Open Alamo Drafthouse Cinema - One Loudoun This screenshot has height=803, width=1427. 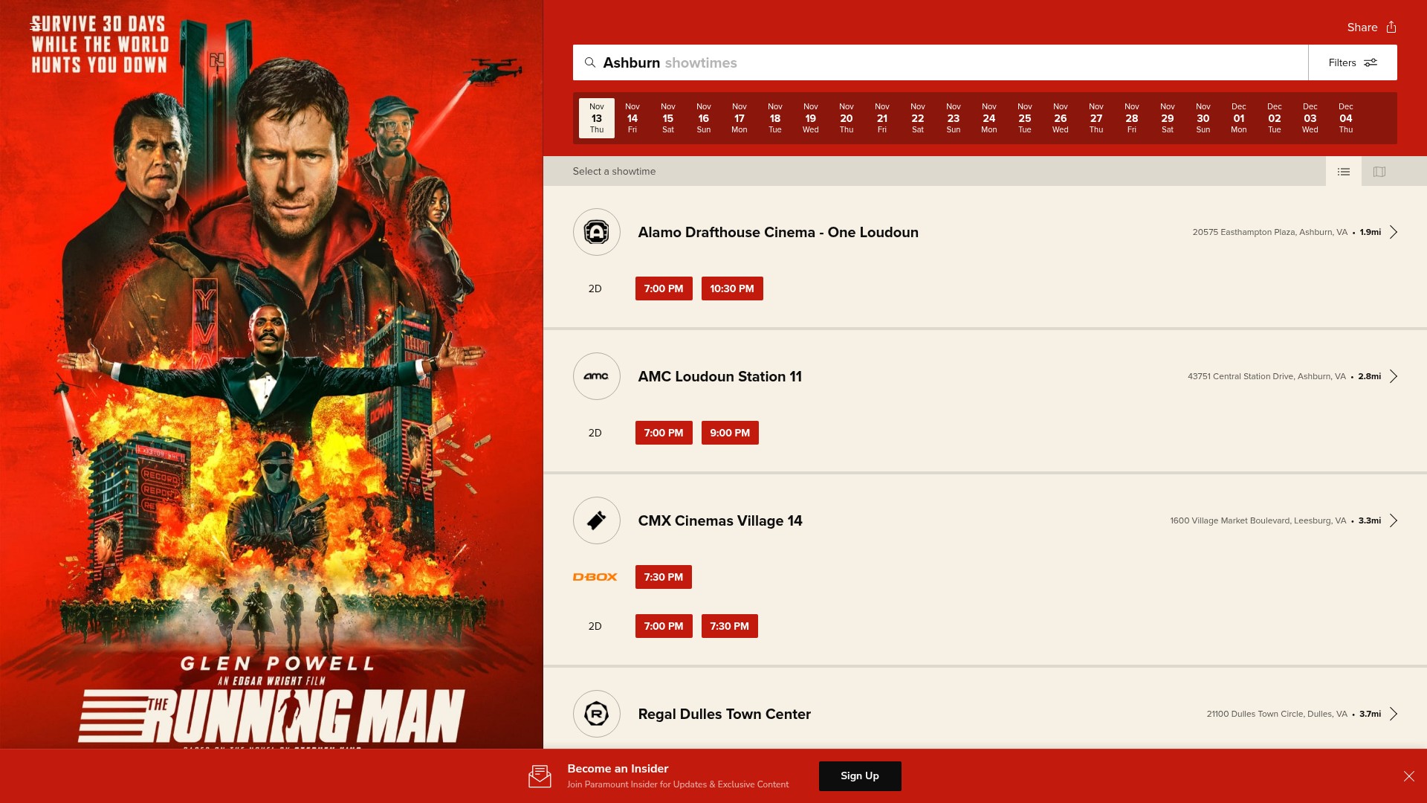(778, 232)
